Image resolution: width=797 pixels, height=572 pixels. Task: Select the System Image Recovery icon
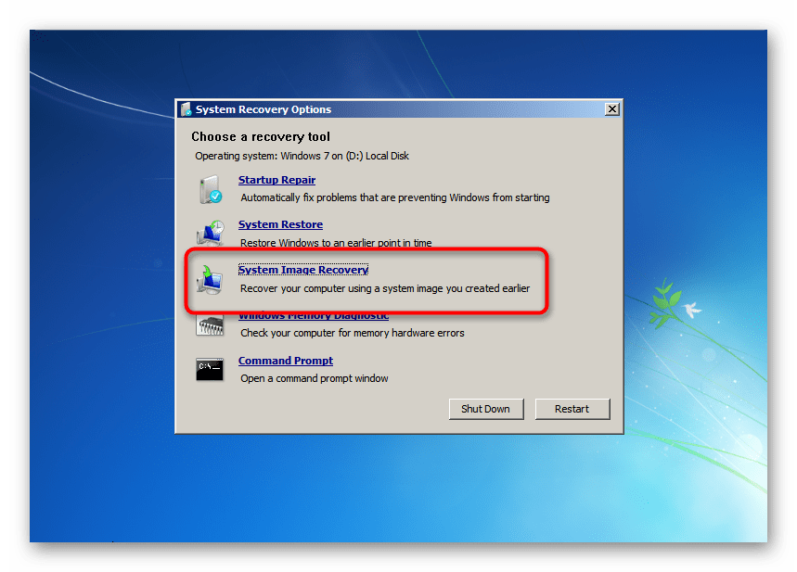pyautogui.click(x=209, y=279)
